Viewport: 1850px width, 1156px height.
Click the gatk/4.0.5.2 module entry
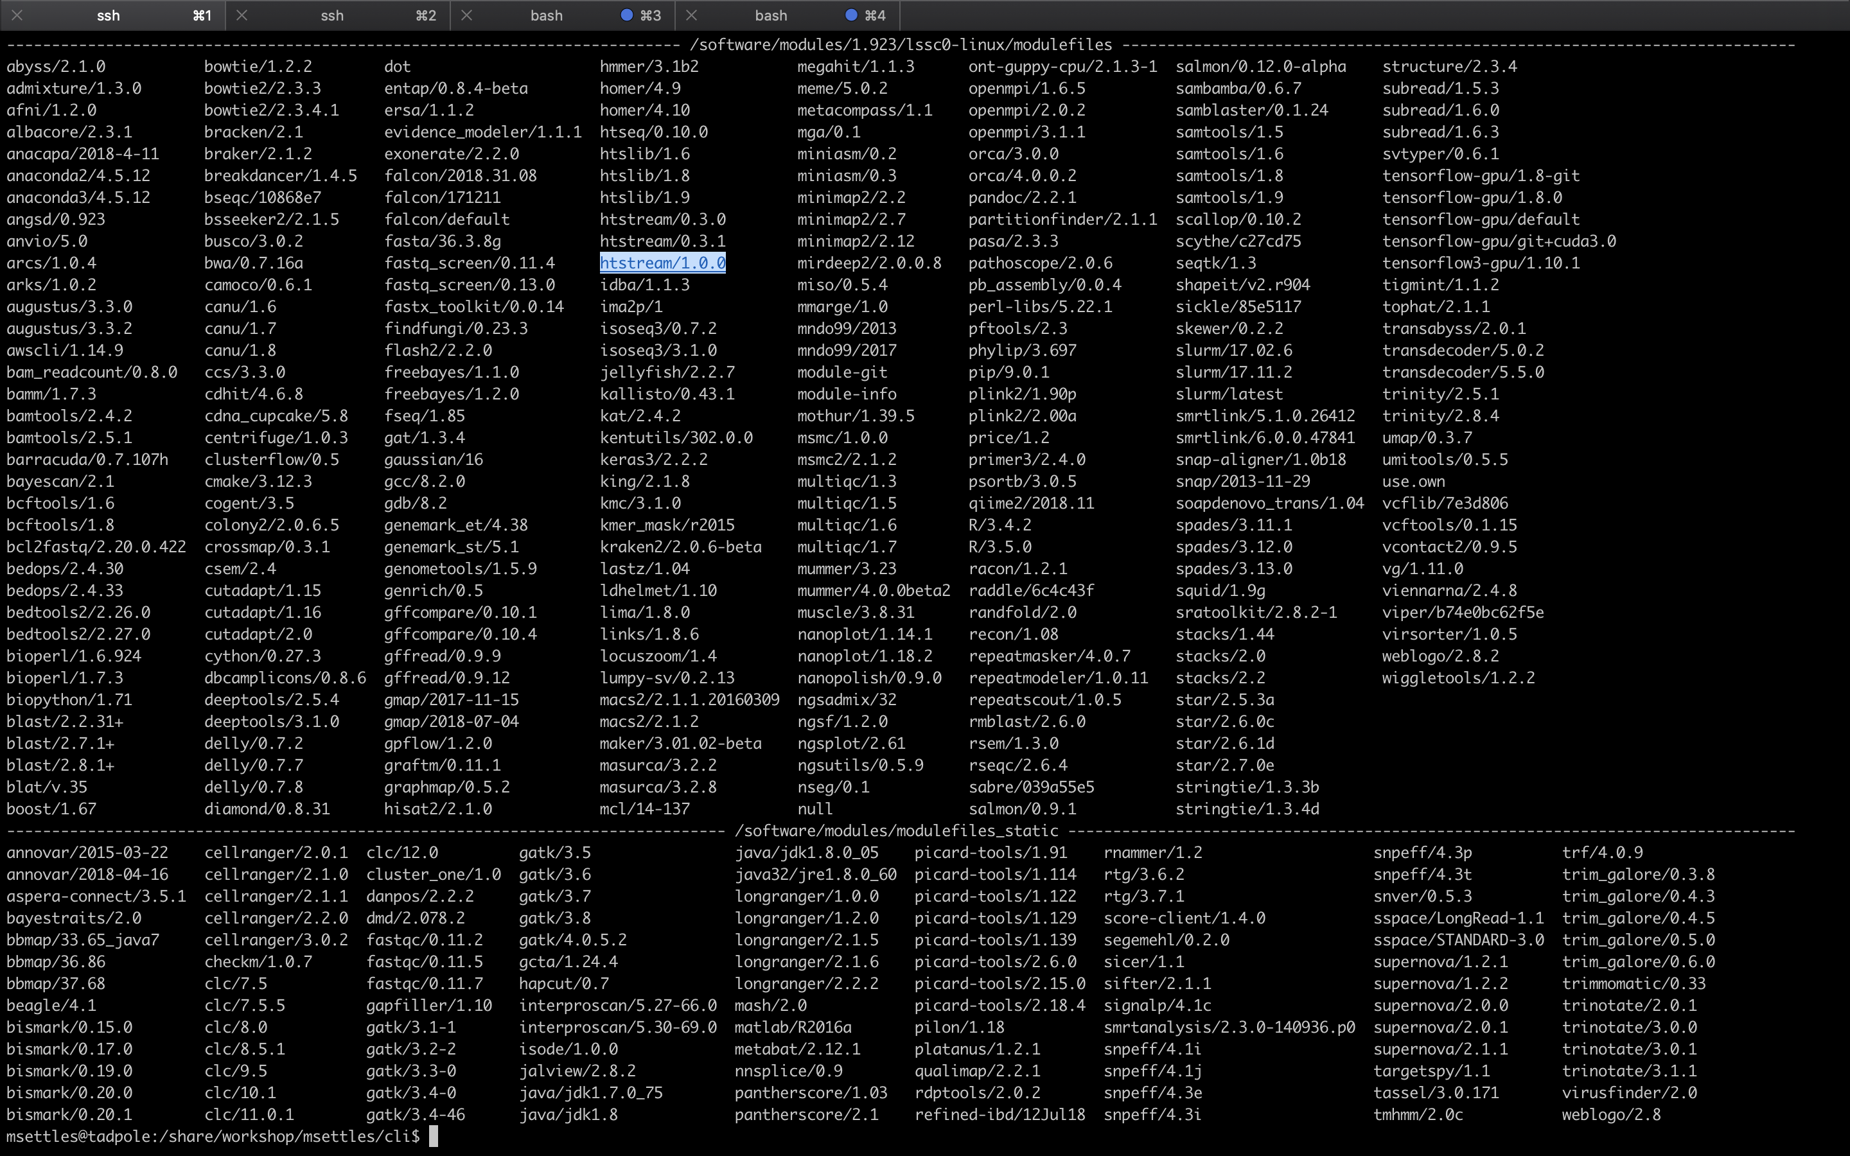pyautogui.click(x=572, y=940)
